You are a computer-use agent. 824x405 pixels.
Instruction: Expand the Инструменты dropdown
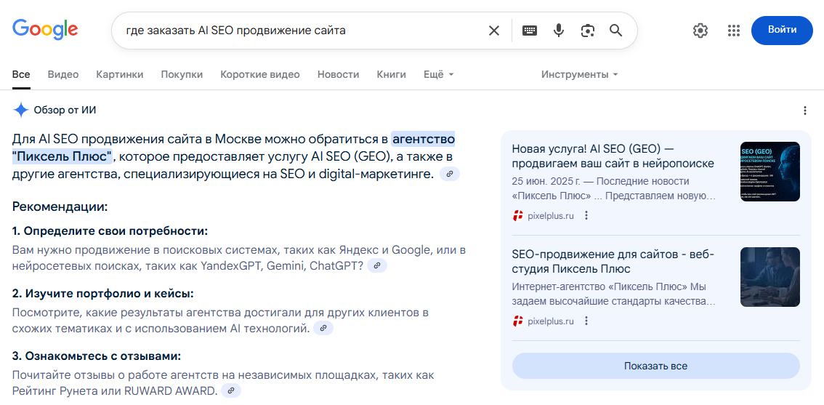coord(580,75)
